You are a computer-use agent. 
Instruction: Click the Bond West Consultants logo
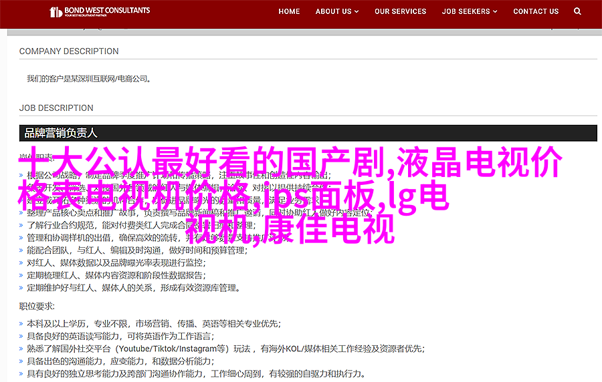coord(100,11)
